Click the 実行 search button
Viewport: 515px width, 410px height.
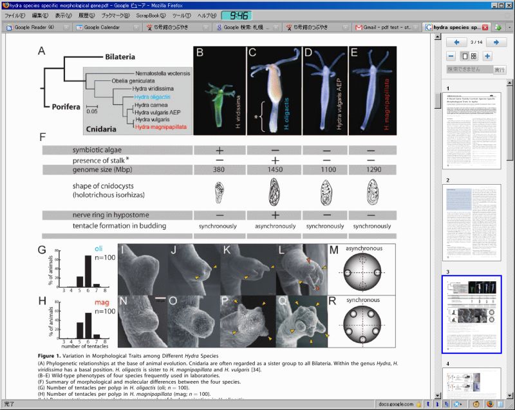tap(500, 70)
